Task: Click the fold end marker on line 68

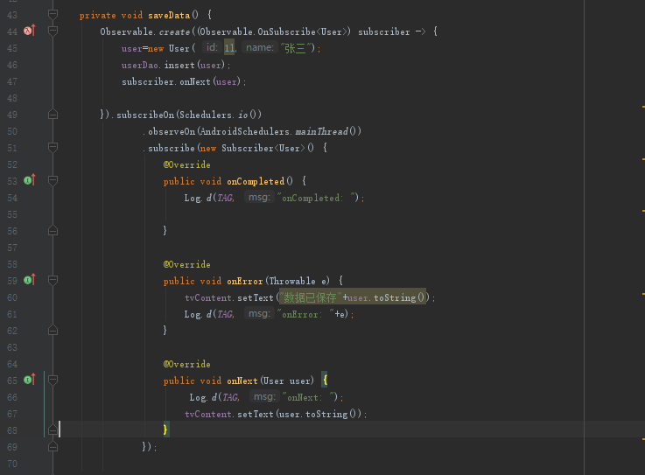Action: tap(53, 430)
